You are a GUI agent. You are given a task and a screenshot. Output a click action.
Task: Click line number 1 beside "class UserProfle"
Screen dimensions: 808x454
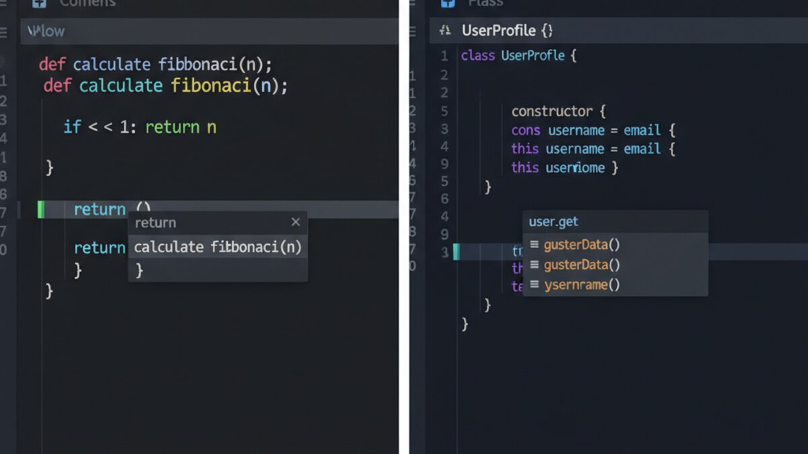click(x=444, y=56)
